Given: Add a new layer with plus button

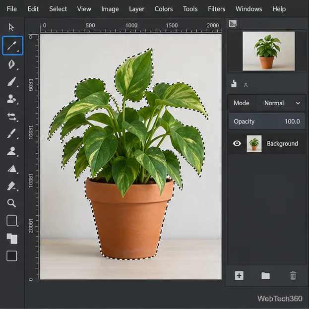Looking at the screenshot, I should point(239,275).
